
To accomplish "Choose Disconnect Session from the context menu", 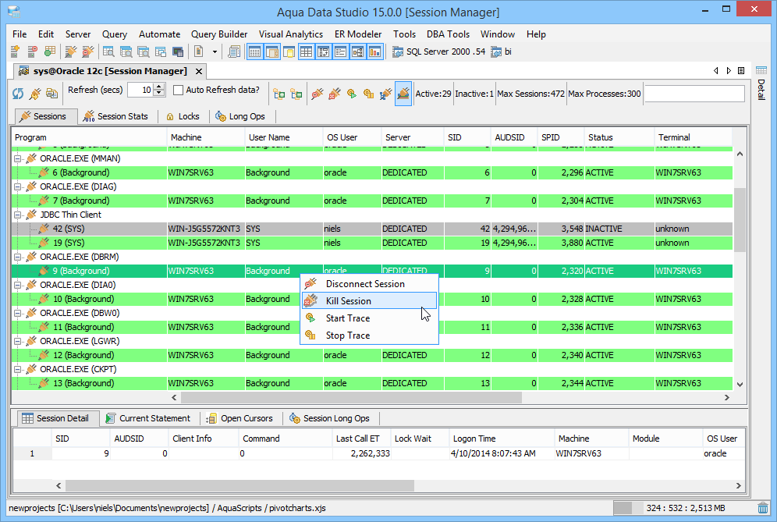I will (x=369, y=284).
